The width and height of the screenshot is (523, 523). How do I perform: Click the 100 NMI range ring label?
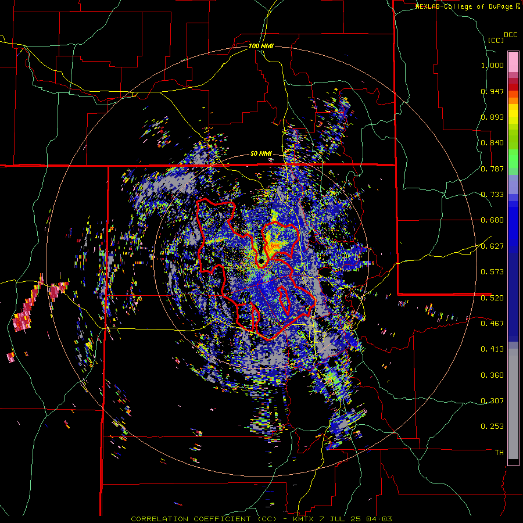point(261,46)
